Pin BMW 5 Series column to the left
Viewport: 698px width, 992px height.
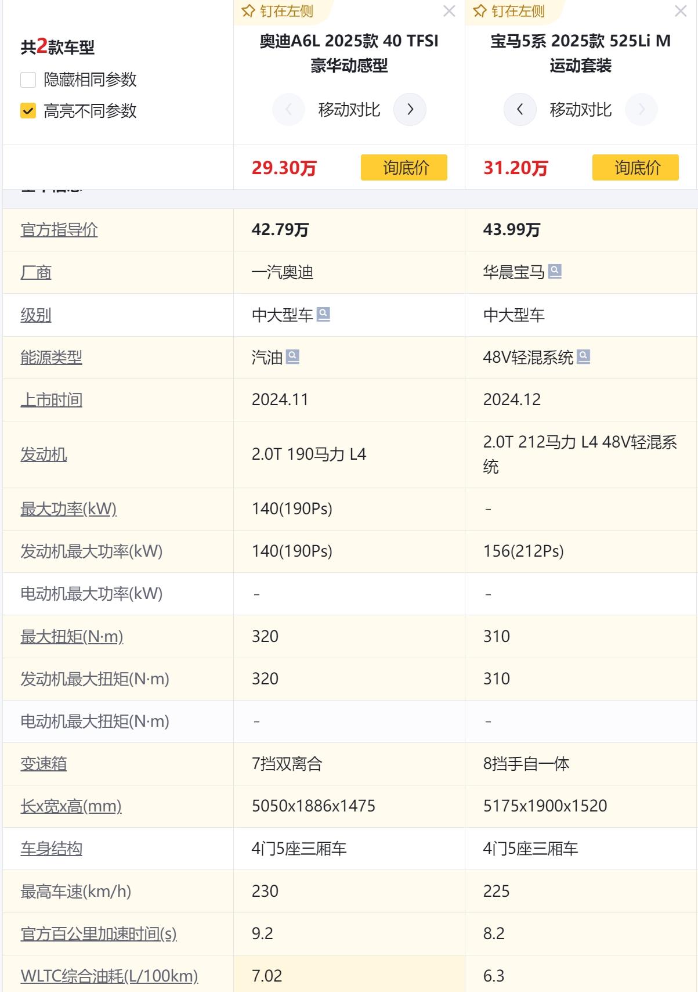(x=509, y=11)
